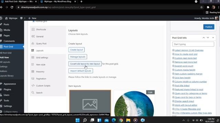Open Layouts library submenu

pyautogui.click(x=7, y=76)
